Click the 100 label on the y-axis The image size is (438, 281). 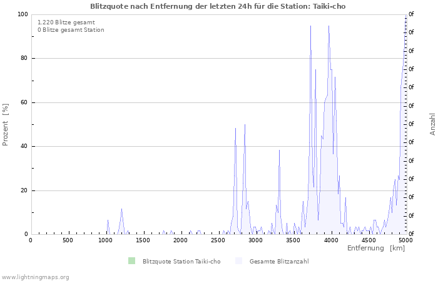coord(23,14)
